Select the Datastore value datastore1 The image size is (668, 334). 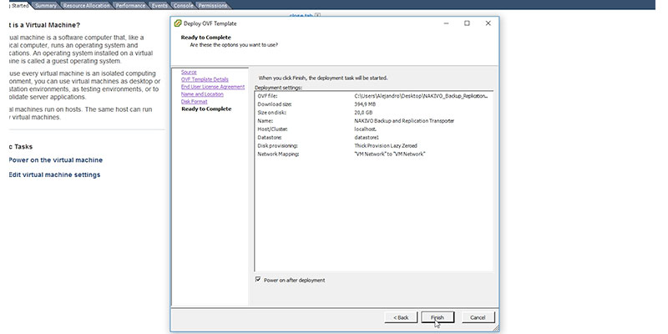click(367, 137)
